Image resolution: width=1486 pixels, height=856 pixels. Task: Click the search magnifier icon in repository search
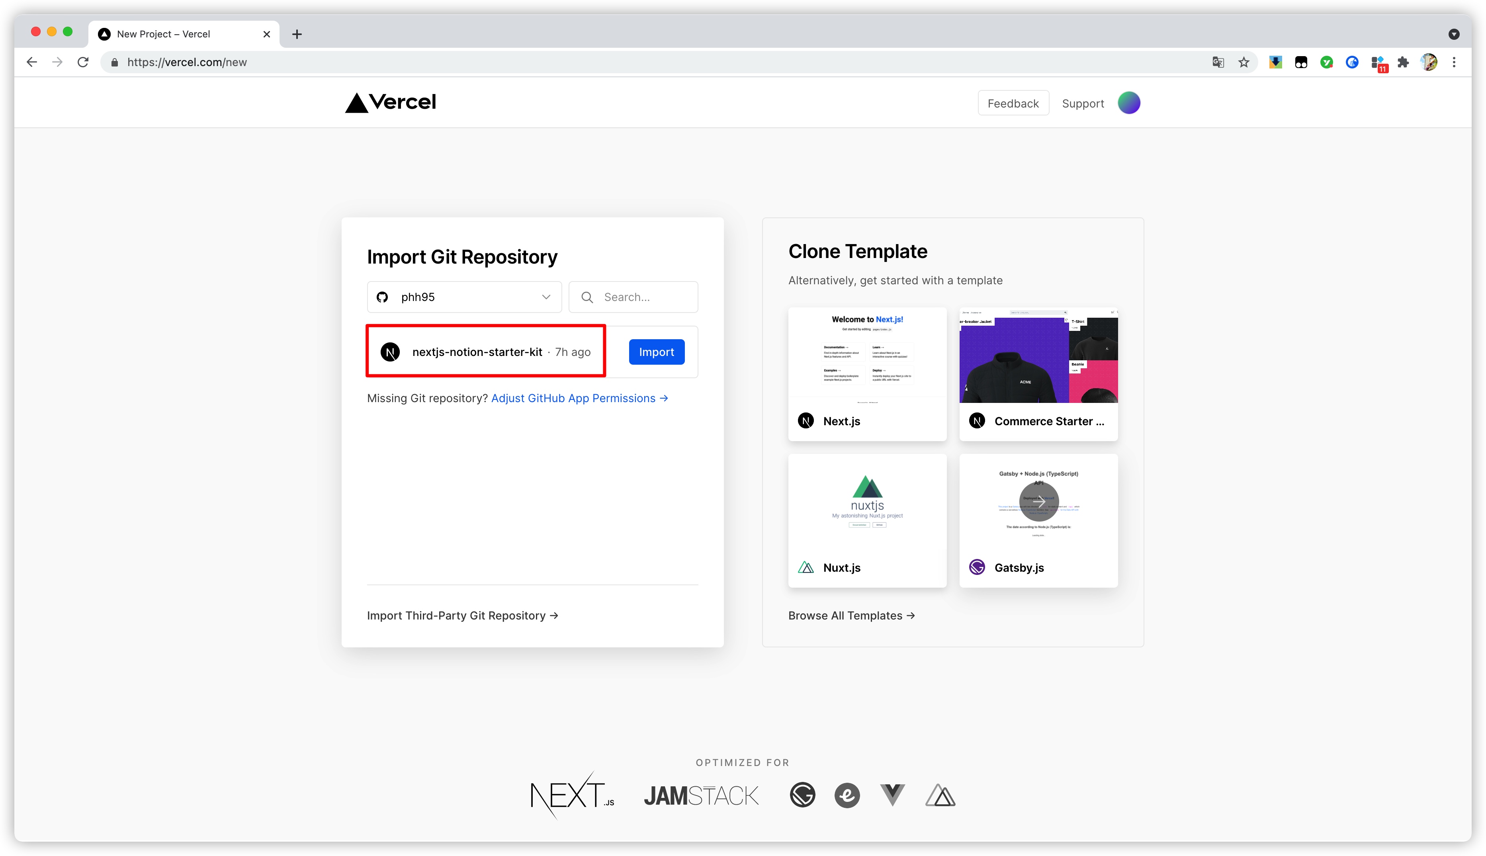pyautogui.click(x=587, y=297)
